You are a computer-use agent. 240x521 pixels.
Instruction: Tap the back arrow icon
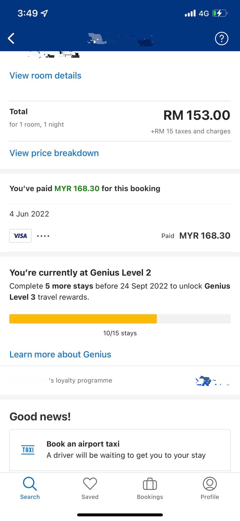coord(11,39)
